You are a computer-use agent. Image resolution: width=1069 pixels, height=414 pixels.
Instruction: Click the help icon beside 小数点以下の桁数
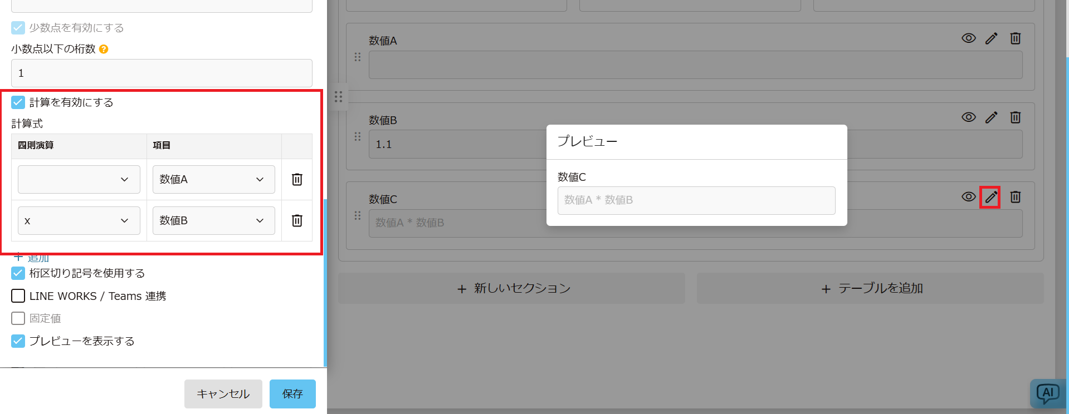(104, 49)
